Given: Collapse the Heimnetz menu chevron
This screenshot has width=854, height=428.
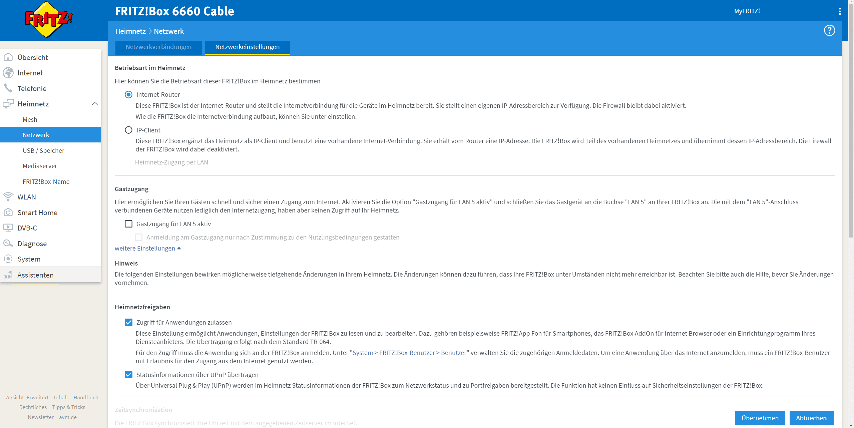Looking at the screenshot, I should (95, 104).
